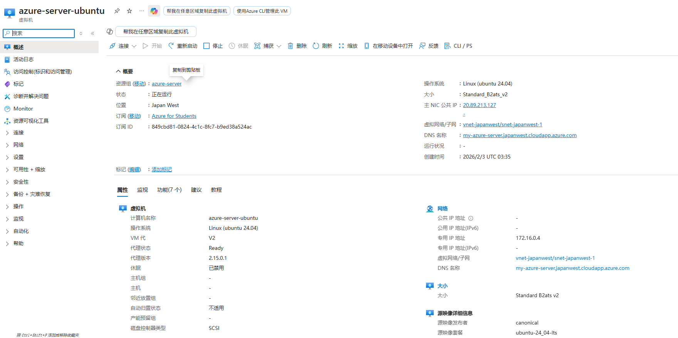Open the Azure for Students subscription link
The width and height of the screenshot is (678, 338).
click(x=174, y=116)
